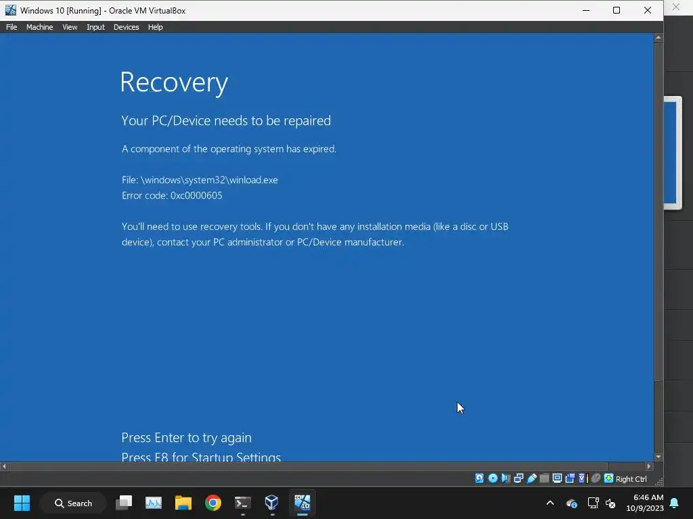Viewport: 693px width, 519px height.
Task: Click the audio status icon
Action: (x=506, y=478)
